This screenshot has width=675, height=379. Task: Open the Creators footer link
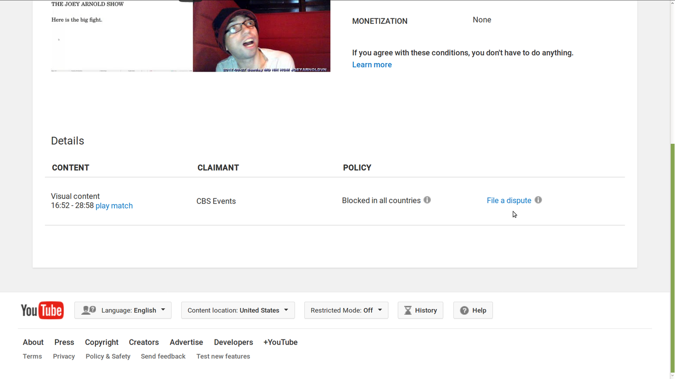point(144,342)
